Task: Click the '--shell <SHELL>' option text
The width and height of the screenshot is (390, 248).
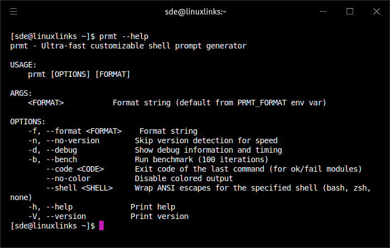Action: [x=79, y=188]
